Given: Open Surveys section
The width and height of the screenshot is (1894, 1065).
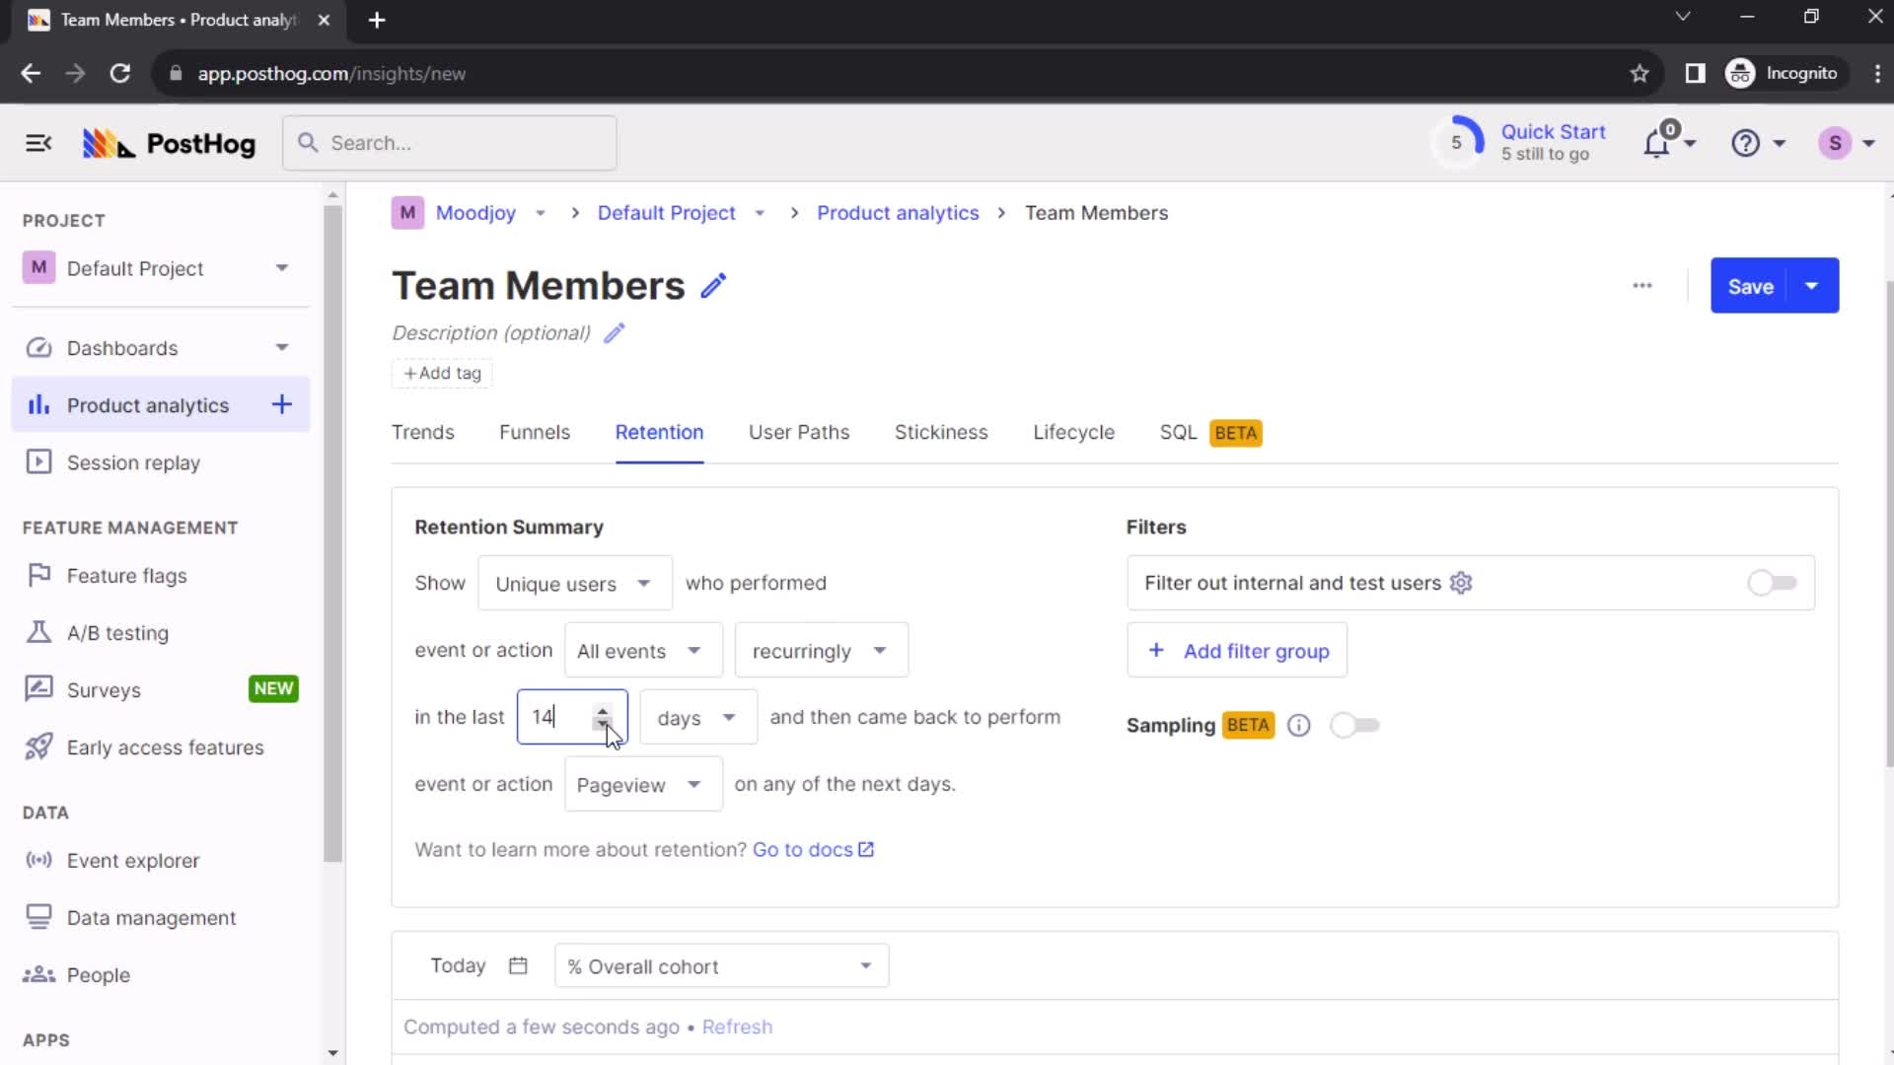Looking at the screenshot, I should tap(102, 690).
